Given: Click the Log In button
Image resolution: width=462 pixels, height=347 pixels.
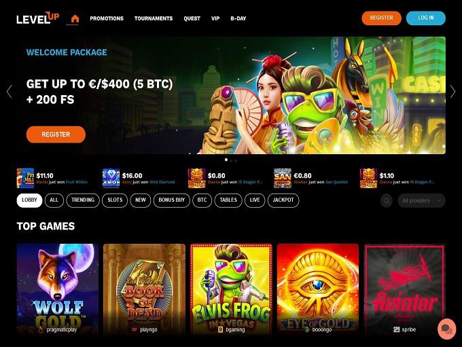Looking at the screenshot, I should click(426, 18).
